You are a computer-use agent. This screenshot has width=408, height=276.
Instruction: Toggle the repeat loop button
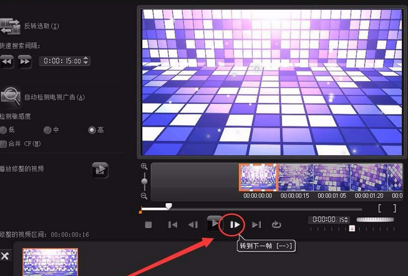tap(276, 224)
